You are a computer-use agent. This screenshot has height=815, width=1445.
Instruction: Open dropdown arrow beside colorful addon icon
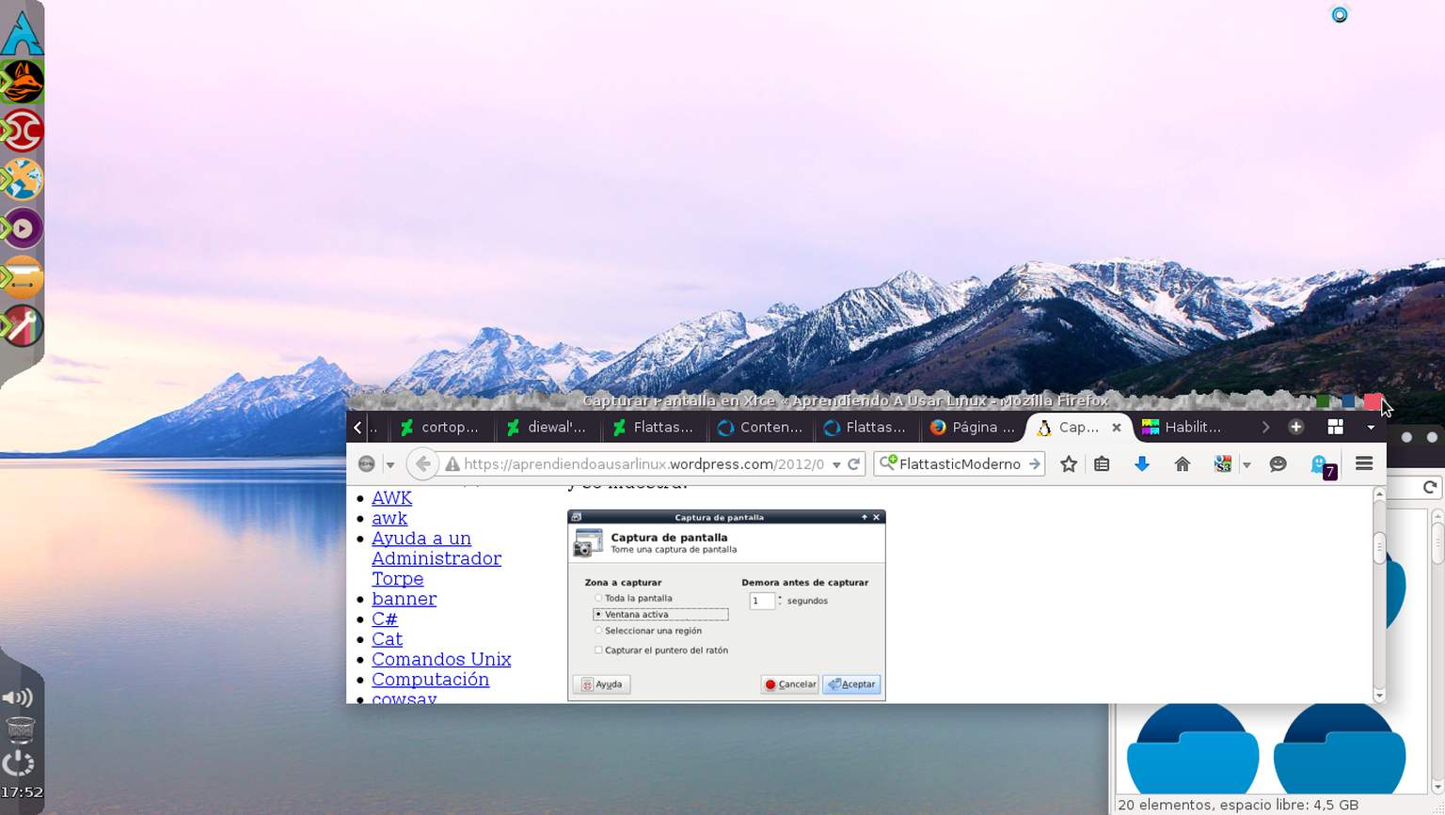(x=1247, y=464)
